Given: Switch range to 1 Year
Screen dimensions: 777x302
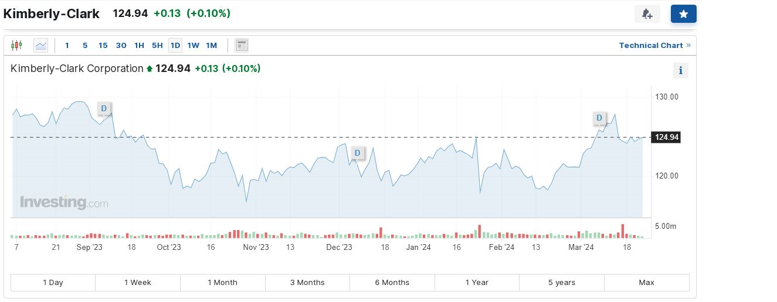Looking at the screenshot, I should click(x=477, y=282).
